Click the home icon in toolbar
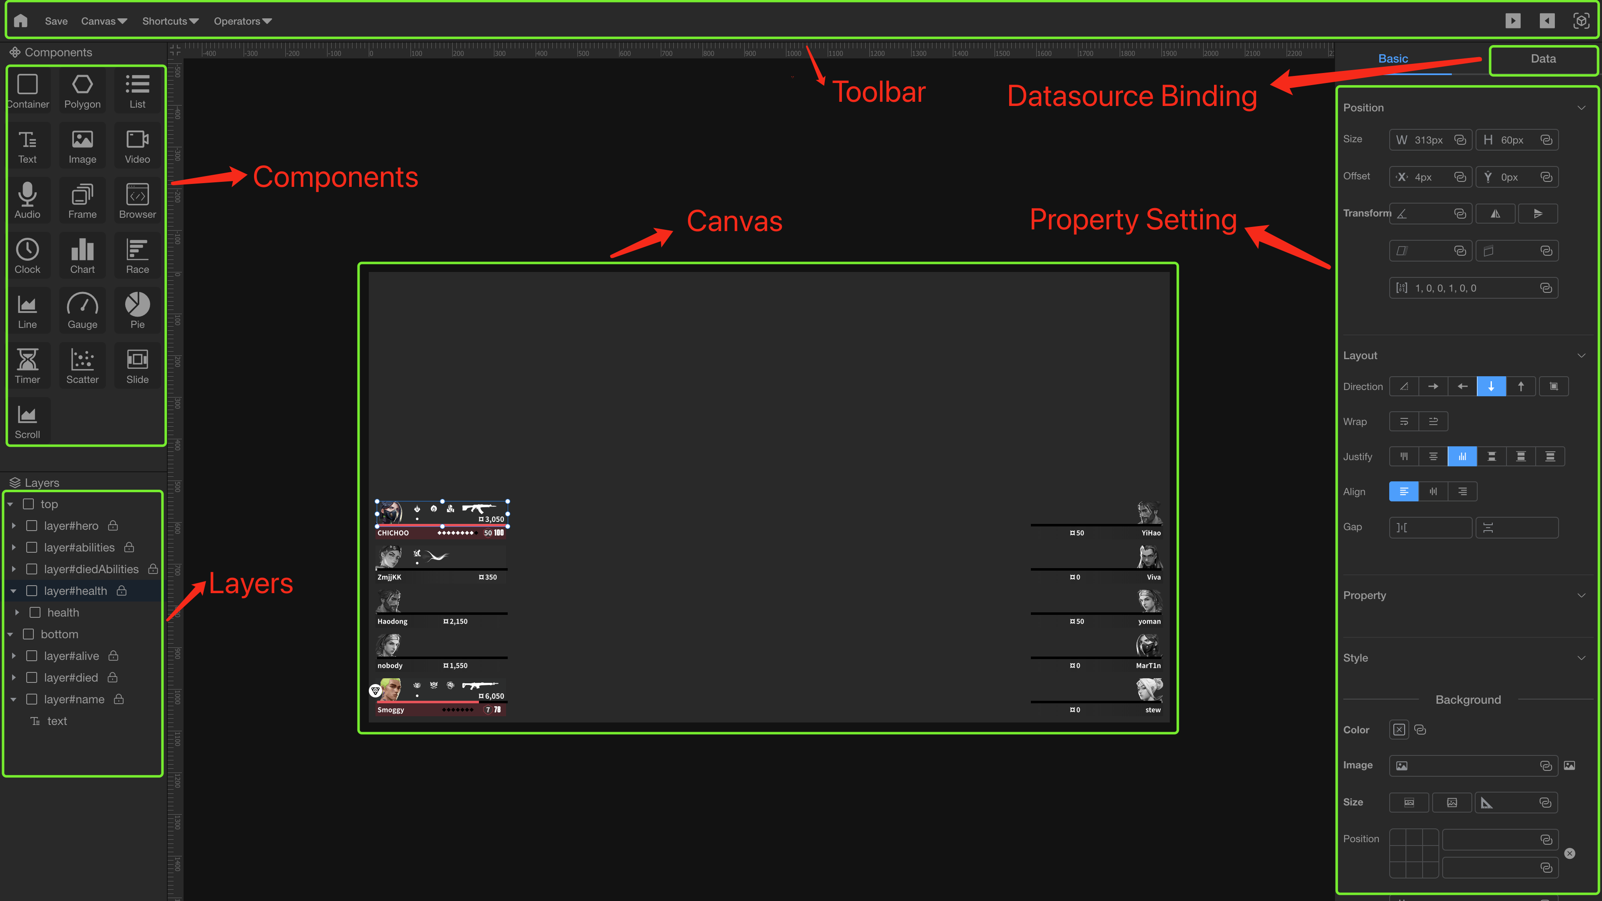The image size is (1602, 901). [x=20, y=20]
